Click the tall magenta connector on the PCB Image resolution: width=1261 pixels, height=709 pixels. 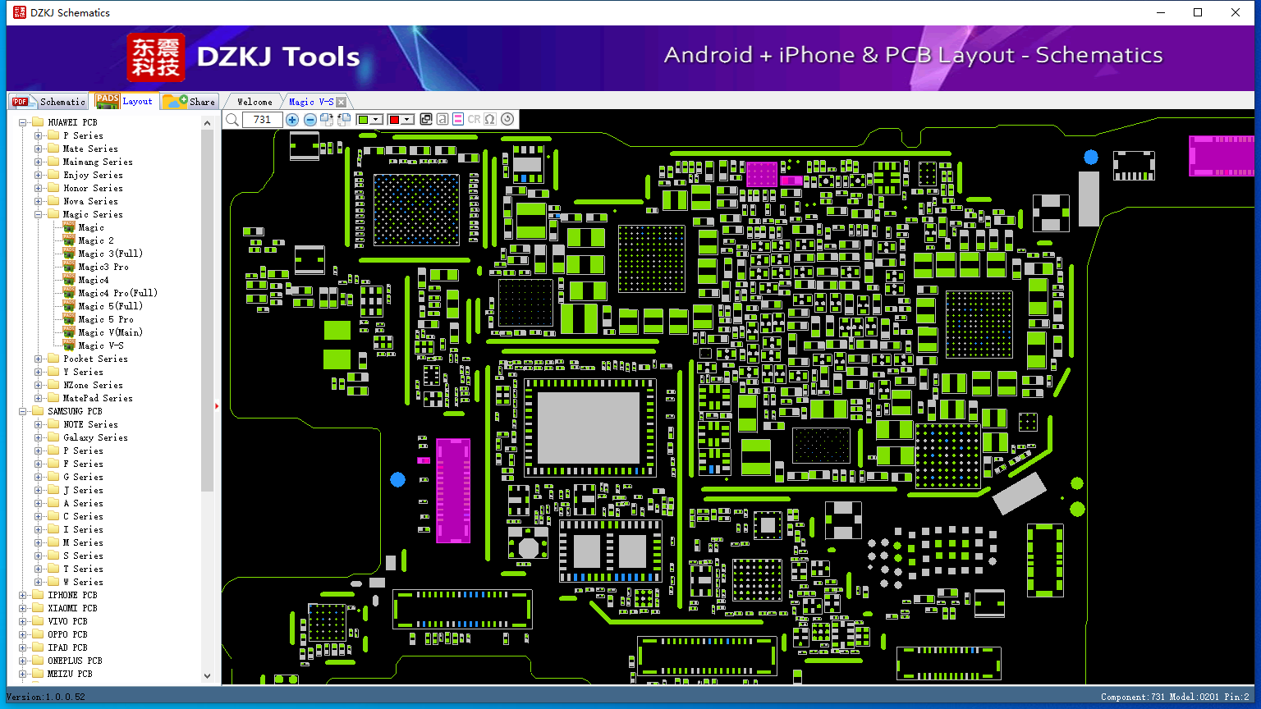pos(453,491)
